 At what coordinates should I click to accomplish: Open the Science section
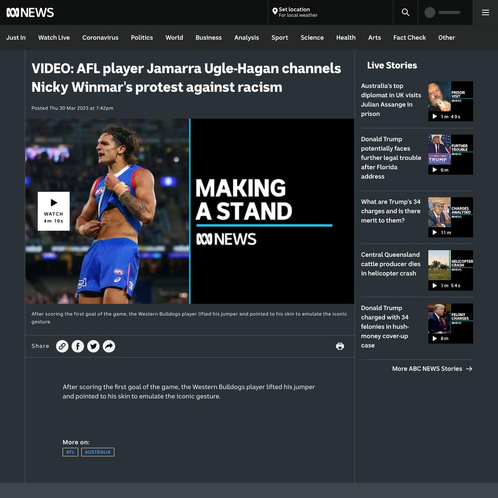[312, 37]
